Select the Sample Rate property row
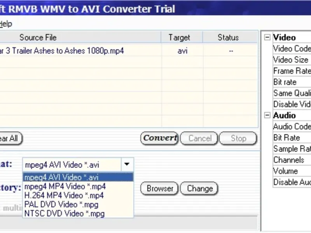 click(x=292, y=149)
